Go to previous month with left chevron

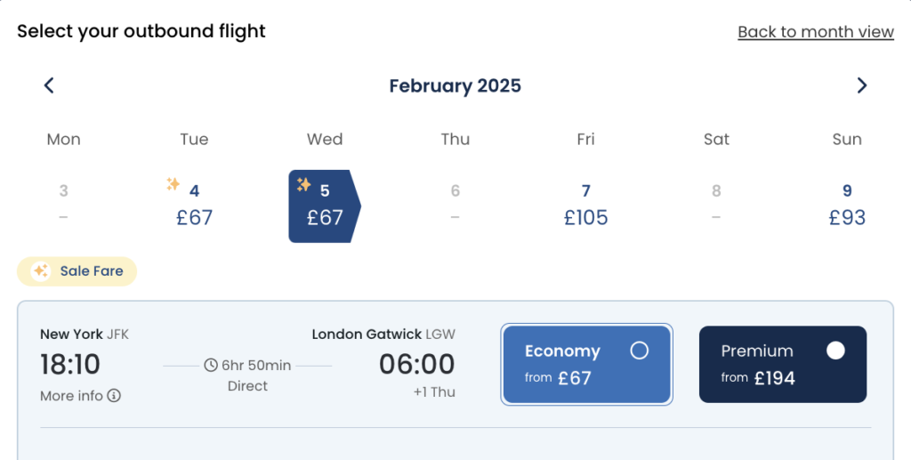[x=49, y=85]
